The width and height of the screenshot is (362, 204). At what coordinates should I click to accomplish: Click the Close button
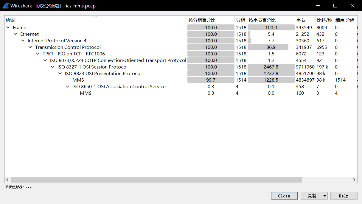(284, 196)
